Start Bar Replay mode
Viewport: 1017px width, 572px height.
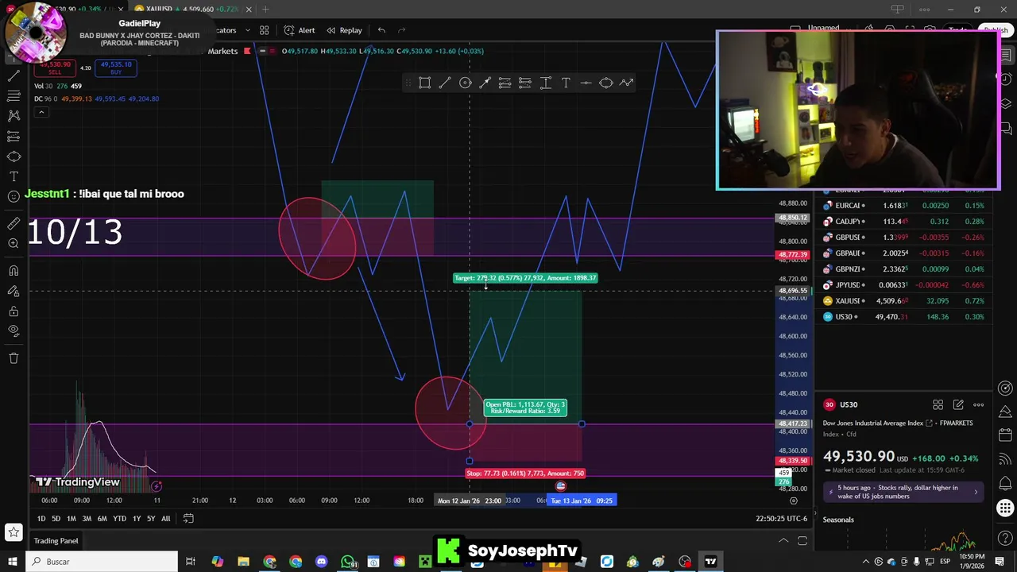point(343,30)
